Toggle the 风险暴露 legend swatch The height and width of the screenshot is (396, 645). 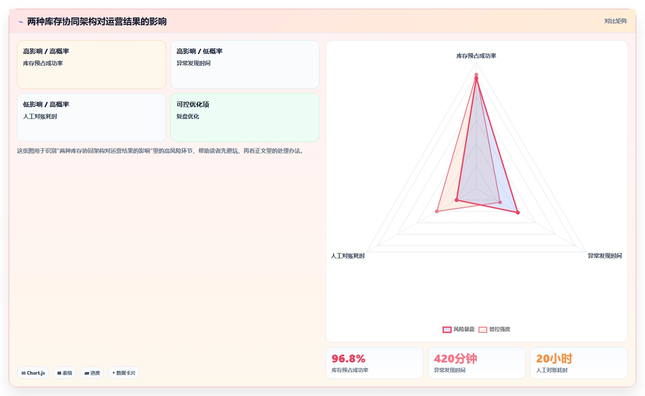tap(447, 329)
